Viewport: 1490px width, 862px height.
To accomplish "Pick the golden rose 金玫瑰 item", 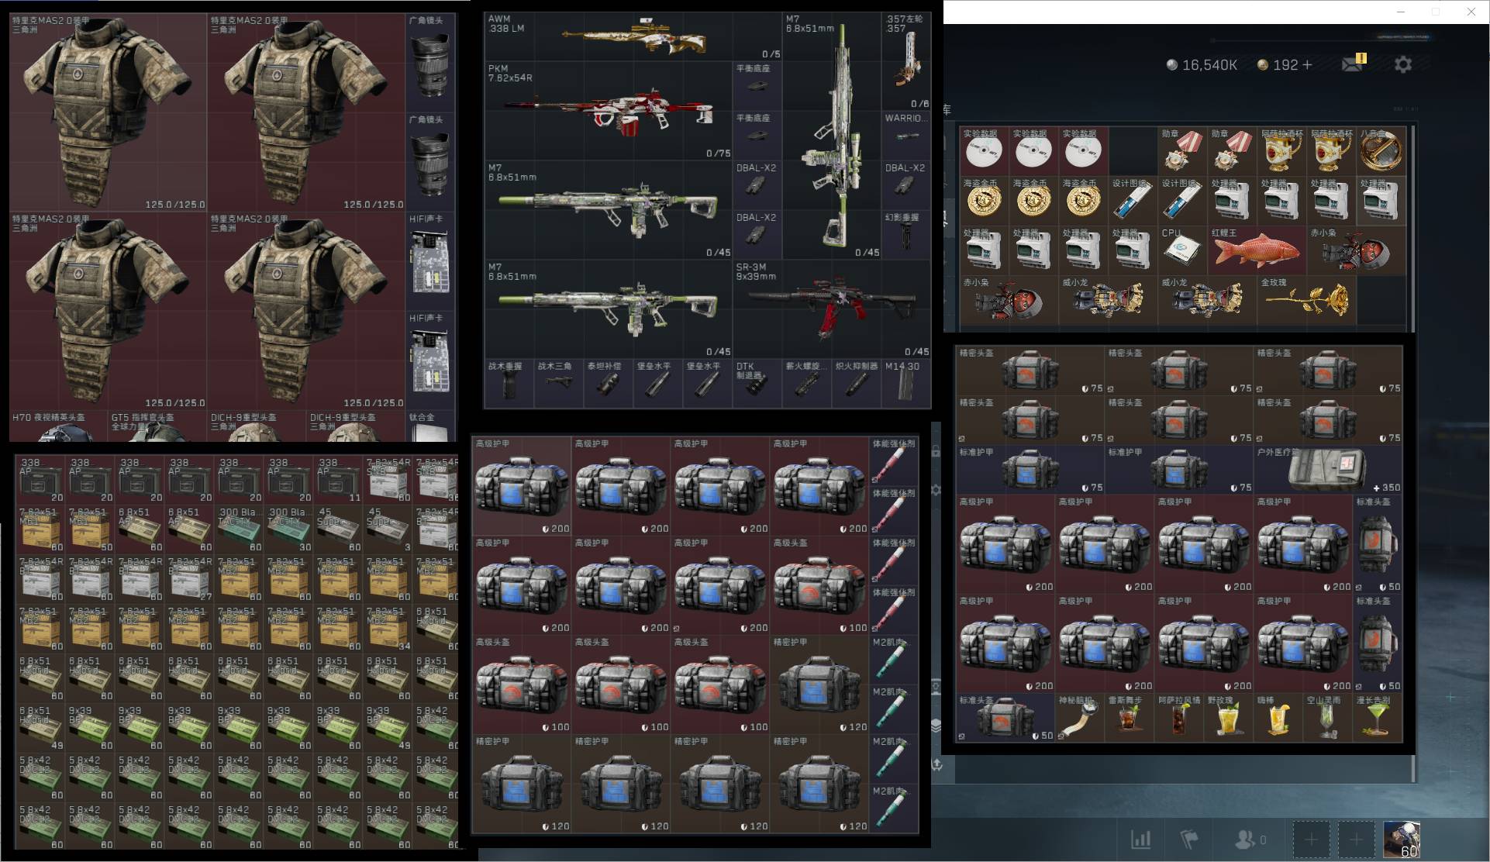I will point(1306,300).
